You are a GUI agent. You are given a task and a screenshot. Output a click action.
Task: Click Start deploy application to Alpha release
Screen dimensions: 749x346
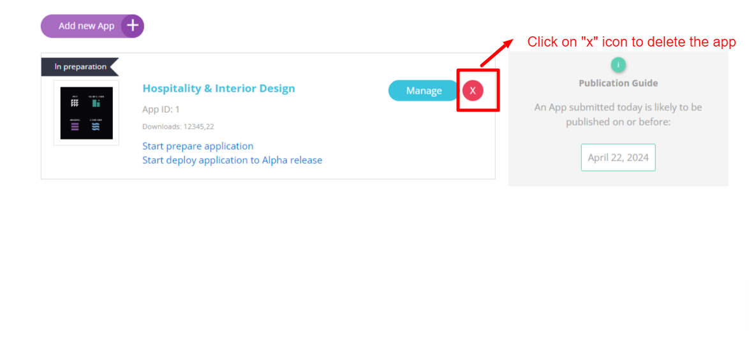pos(232,160)
